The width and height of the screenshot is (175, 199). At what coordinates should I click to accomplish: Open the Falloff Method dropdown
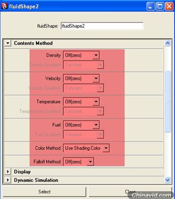[x=78, y=162]
